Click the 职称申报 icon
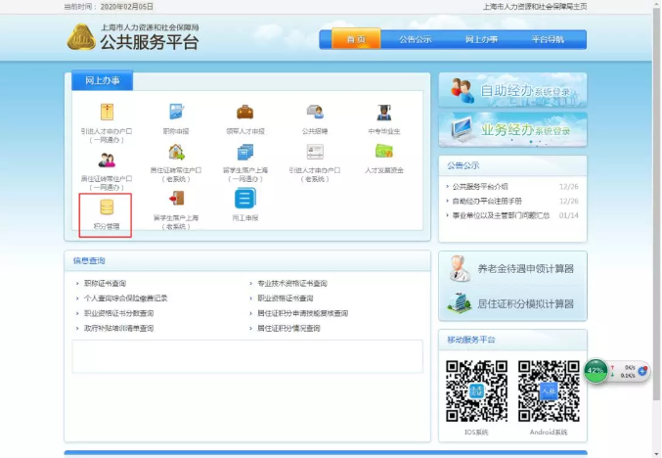The height and width of the screenshot is (458, 662). (x=176, y=113)
